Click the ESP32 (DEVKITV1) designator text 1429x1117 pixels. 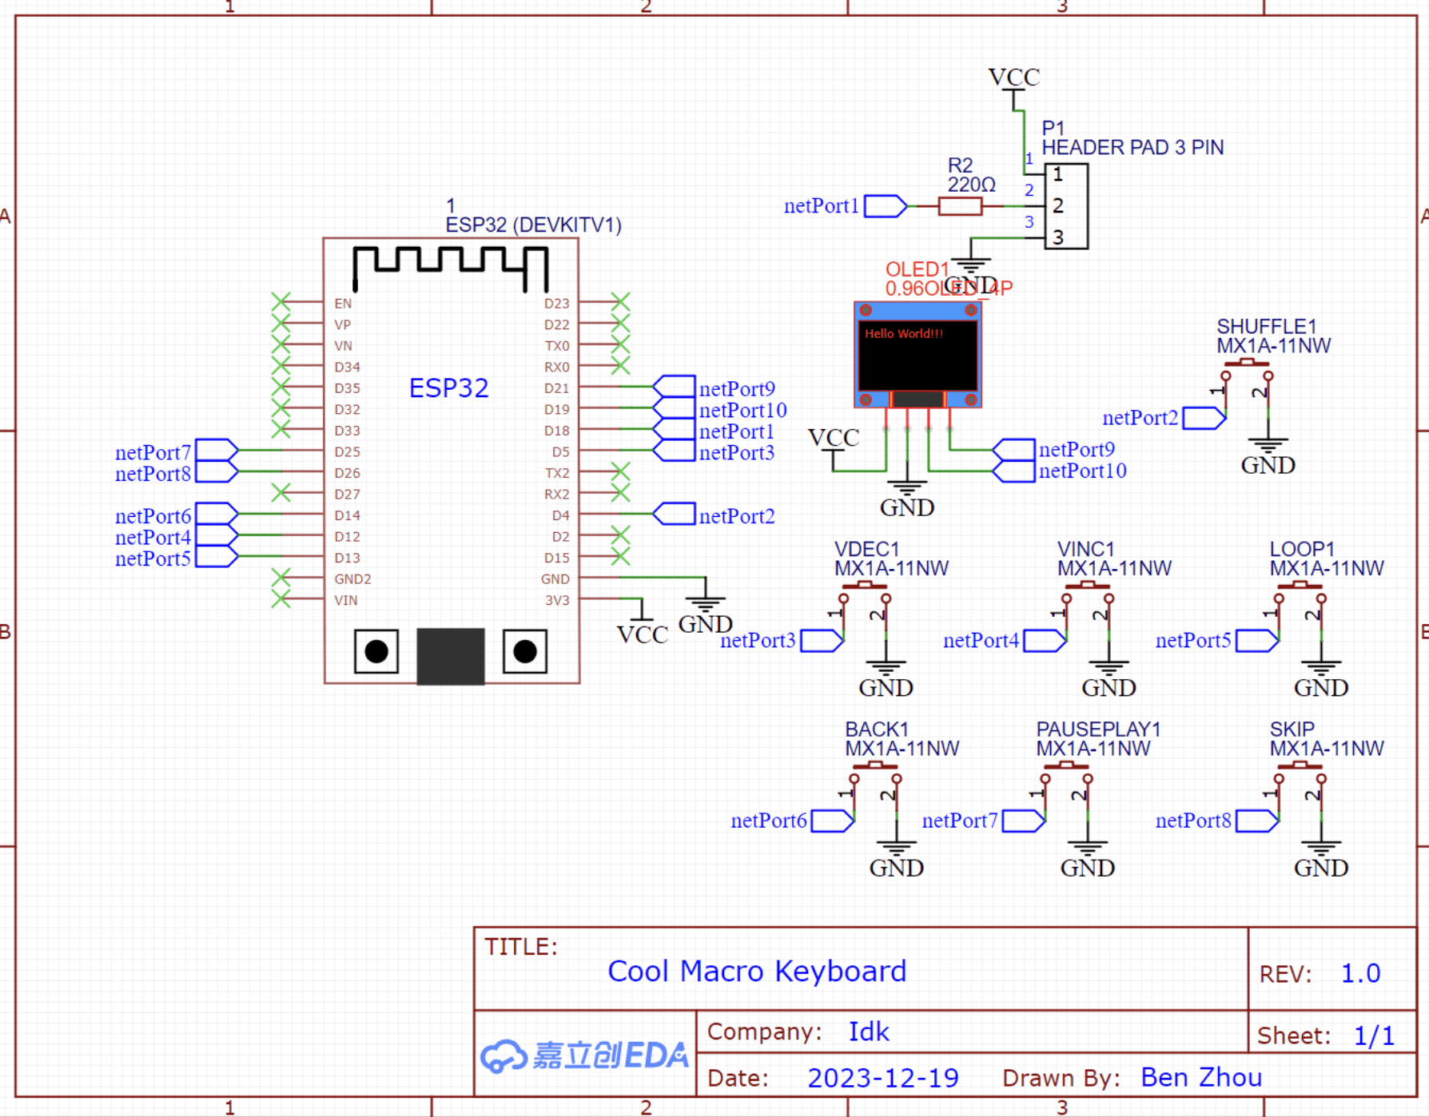pos(533,225)
